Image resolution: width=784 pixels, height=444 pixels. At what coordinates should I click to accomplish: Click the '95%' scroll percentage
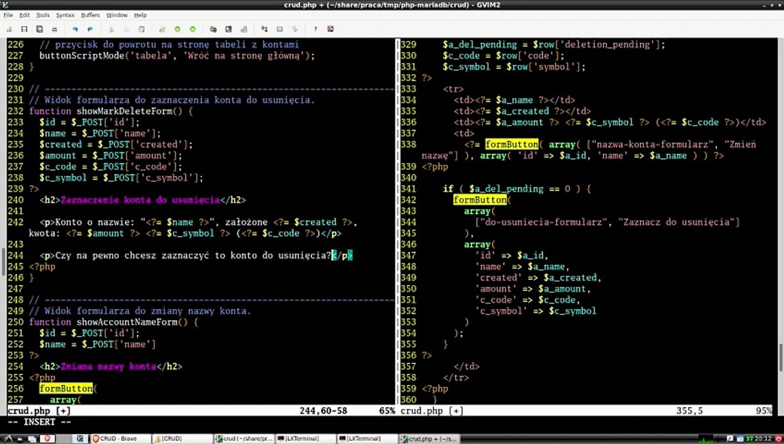point(764,411)
